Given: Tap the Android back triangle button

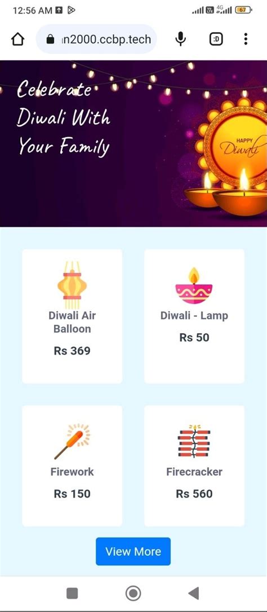Looking at the screenshot, I should [194, 593].
